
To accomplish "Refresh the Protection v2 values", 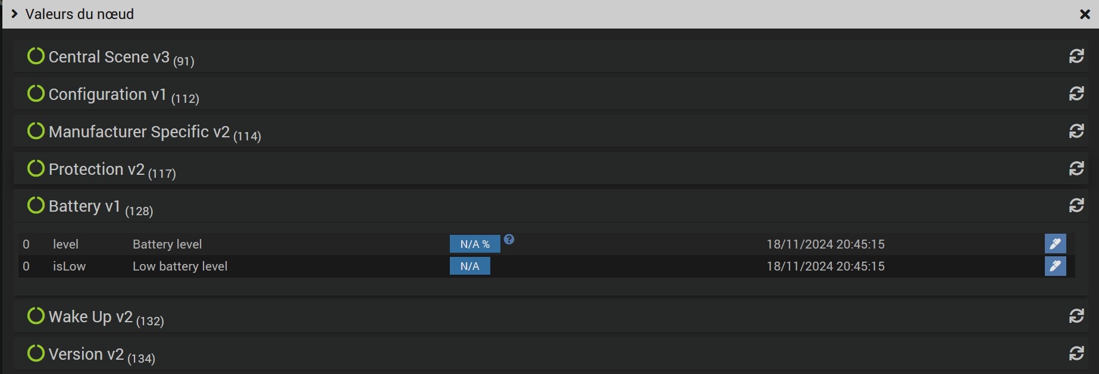I will click(1076, 168).
